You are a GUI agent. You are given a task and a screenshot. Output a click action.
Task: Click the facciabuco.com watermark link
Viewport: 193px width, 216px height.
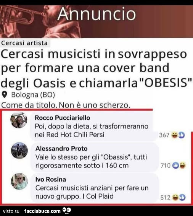tap(42, 211)
